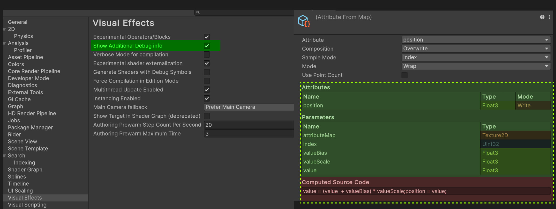Open Timeline settings
The width and height of the screenshot is (556, 209).
[x=18, y=183]
